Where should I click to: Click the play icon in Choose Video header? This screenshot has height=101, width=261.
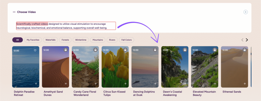click(x=246, y=12)
